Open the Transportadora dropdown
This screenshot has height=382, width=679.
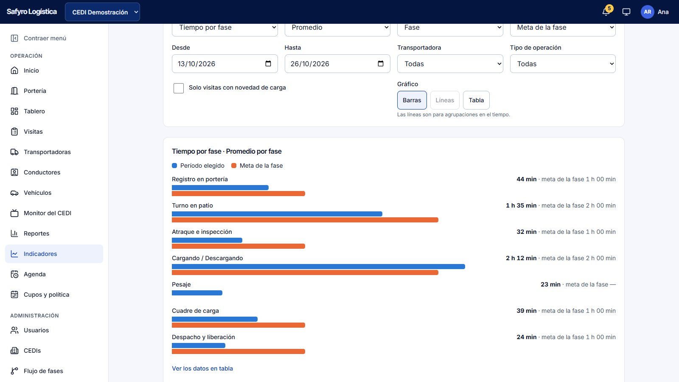450,64
